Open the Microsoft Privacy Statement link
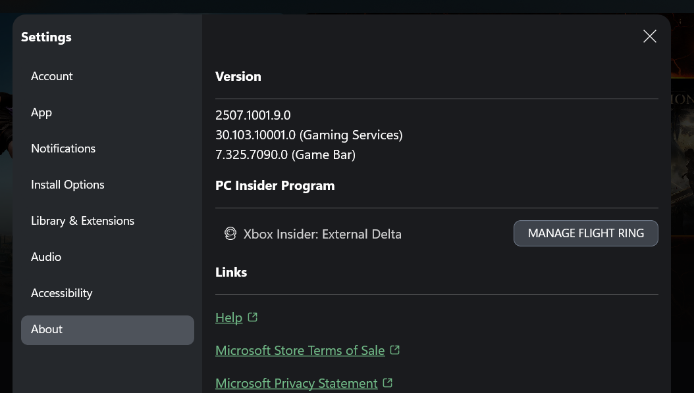 296,383
